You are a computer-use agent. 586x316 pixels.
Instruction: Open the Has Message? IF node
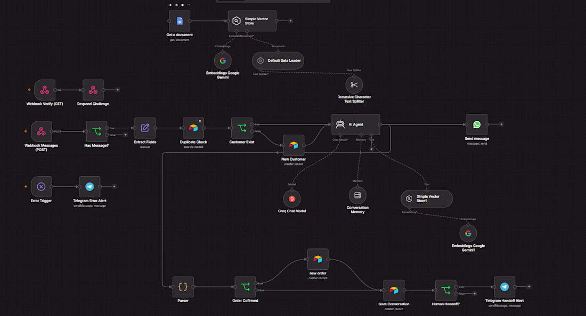click(x=96, y=131)
